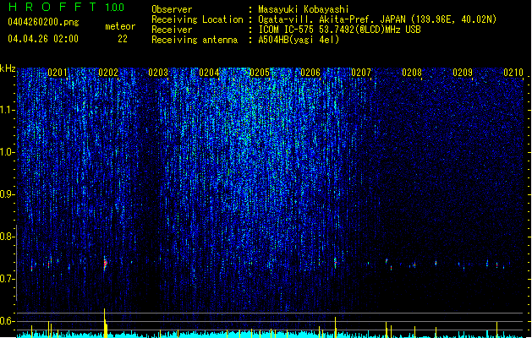
Task: Click the 0206 time marker
Action: [310, 73]
